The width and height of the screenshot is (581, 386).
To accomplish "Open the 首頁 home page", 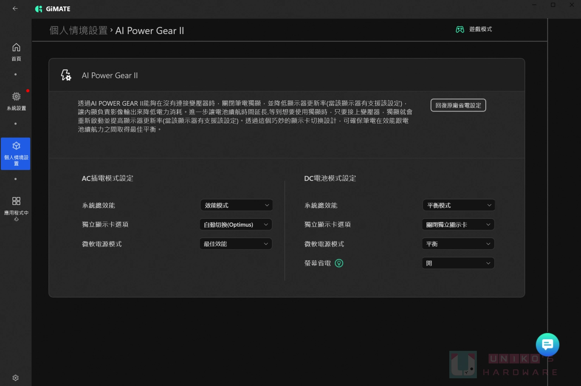I will [x=16, y=52].
